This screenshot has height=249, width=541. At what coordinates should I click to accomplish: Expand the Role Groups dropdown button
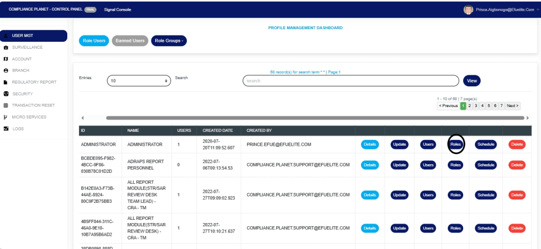pos(169,41)
